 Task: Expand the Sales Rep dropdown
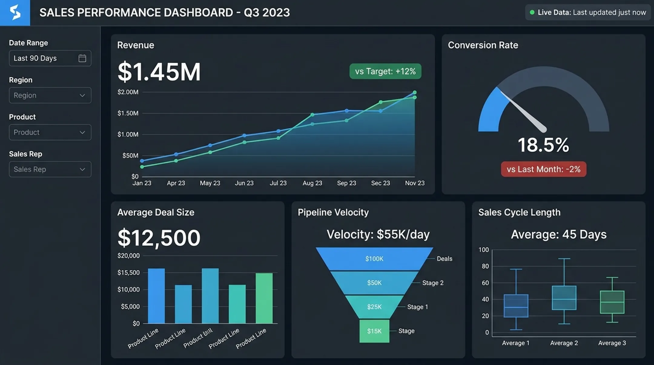click(x=50, y=169)
